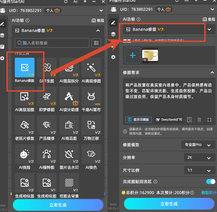Expand the account chevron in left panel
Screen dimensions: 217x212
101,10
